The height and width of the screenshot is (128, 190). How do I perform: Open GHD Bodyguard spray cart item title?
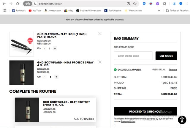pos(65,64)
